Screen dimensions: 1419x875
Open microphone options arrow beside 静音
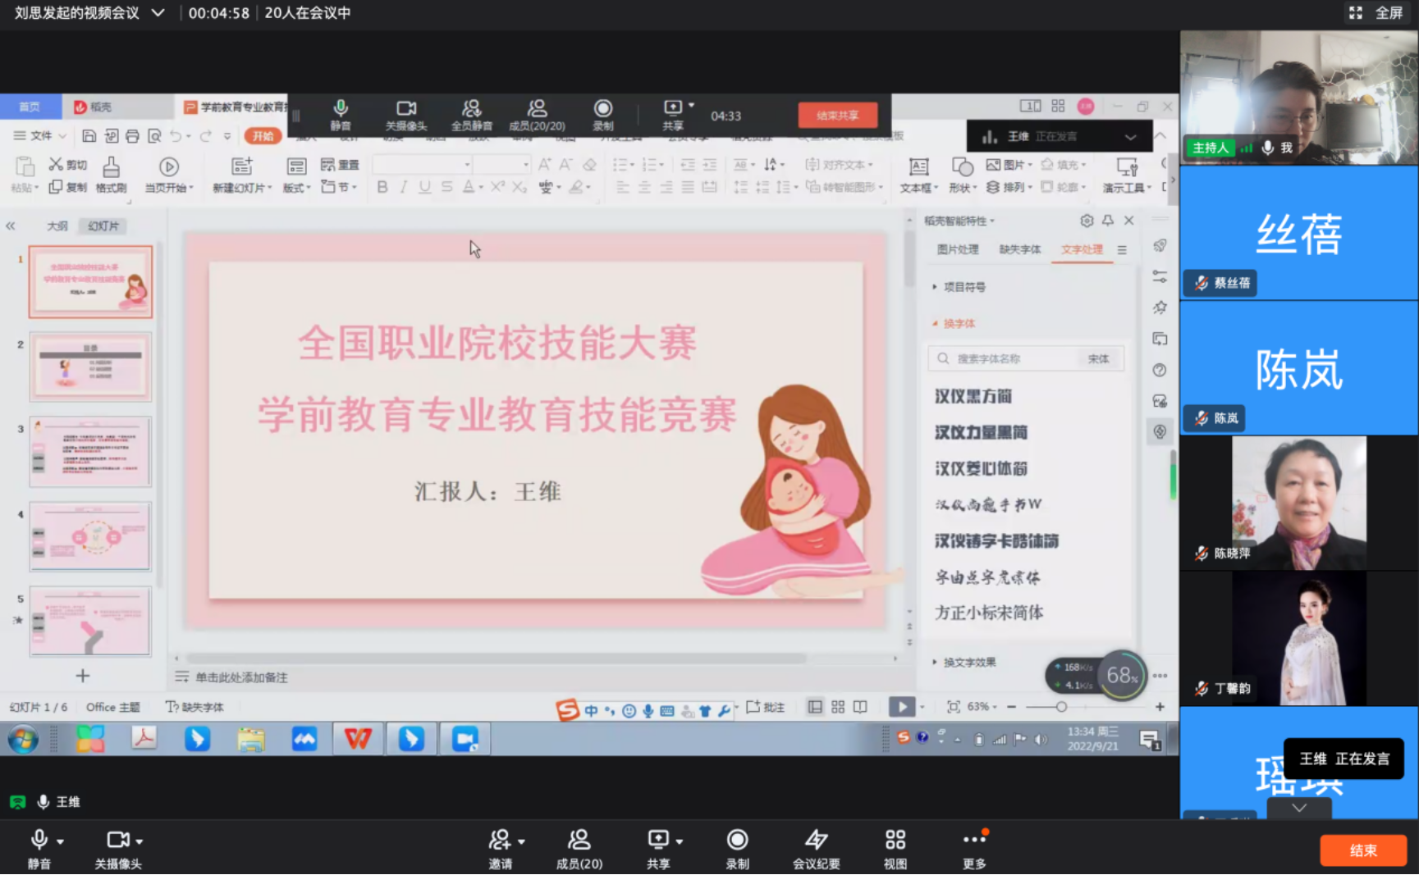(x=60, y=841)
